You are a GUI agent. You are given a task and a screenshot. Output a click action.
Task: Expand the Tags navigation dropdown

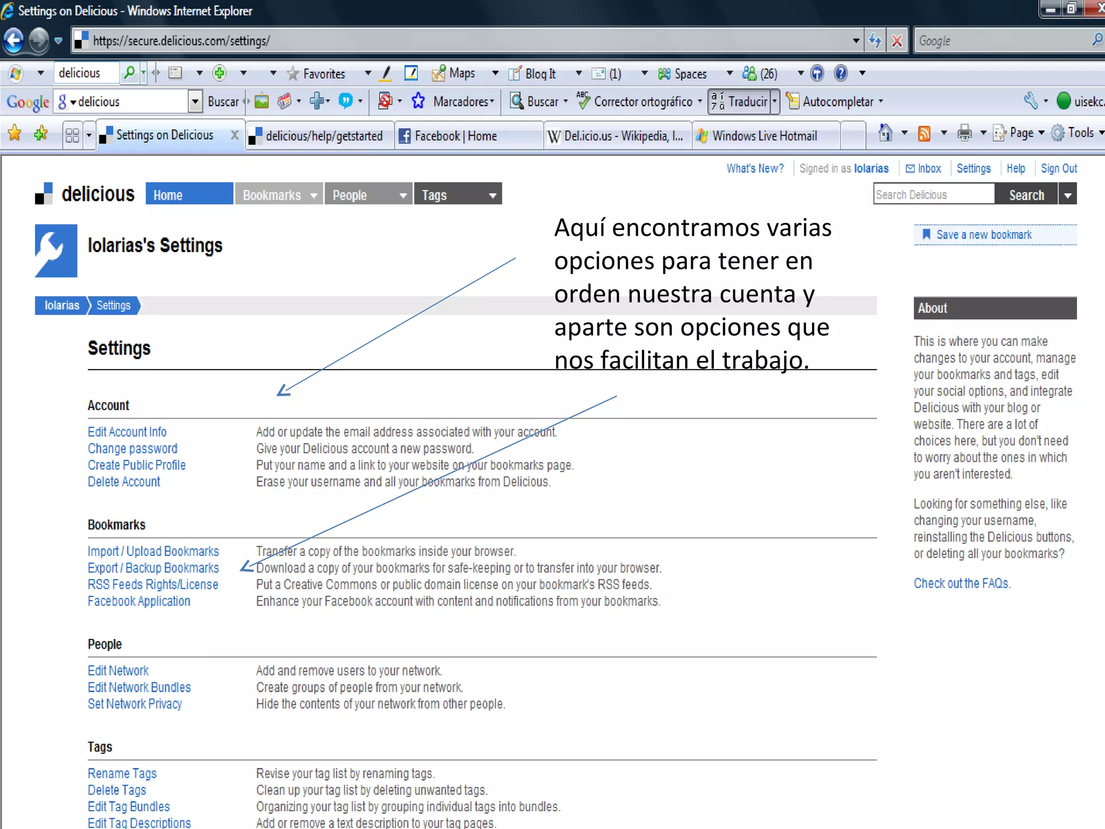[x=492, y=195]
